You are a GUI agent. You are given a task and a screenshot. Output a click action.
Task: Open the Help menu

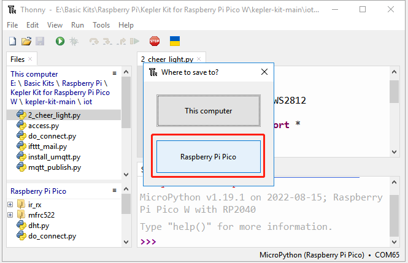(126, 25)
